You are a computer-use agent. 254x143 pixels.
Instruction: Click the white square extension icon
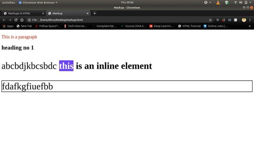[235, 20]
